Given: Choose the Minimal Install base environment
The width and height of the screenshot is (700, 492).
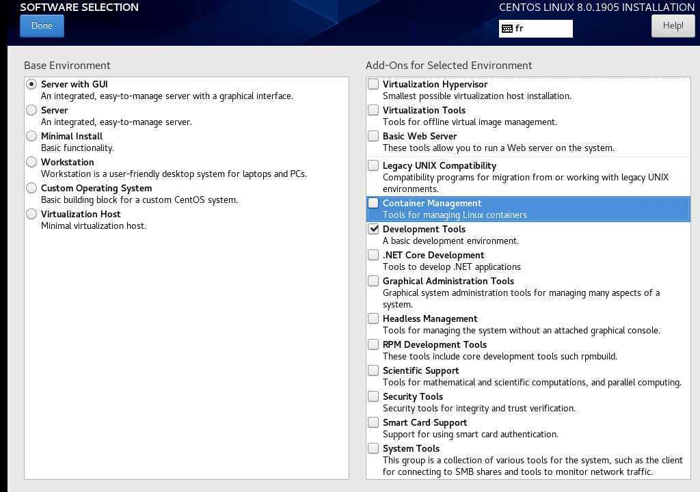Looking at the screenshot, I should pyautogui.click(x=31, y=136).
